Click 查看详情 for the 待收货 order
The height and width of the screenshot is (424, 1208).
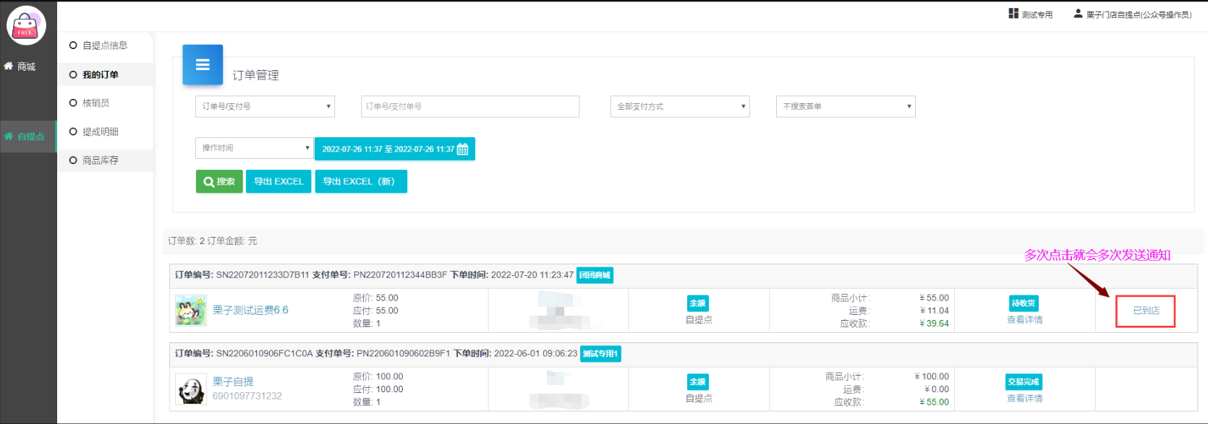coord(1024,320)
